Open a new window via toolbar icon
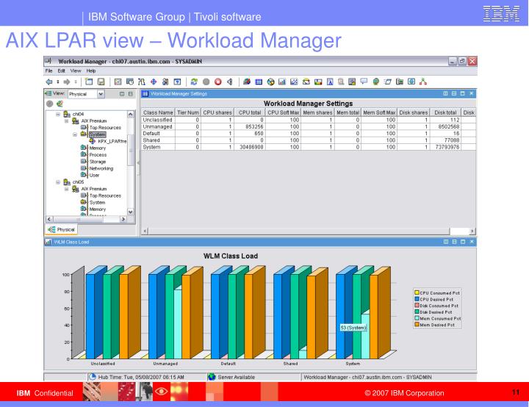The image size is (529, 407). [89, 82]
